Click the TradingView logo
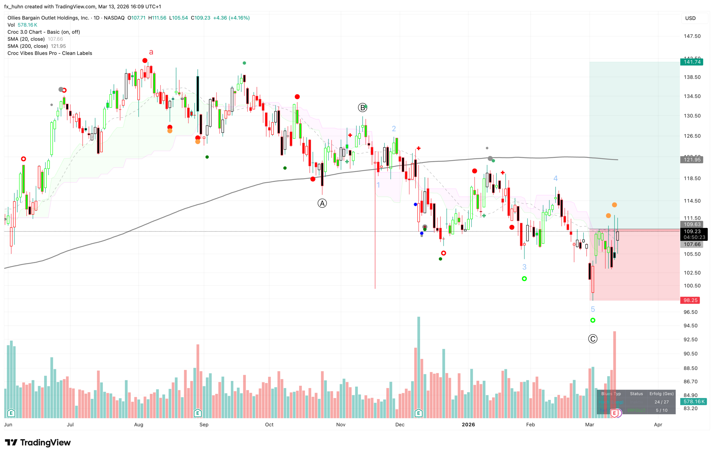Screen dimensions: 714x455 [x=38, y=442]
